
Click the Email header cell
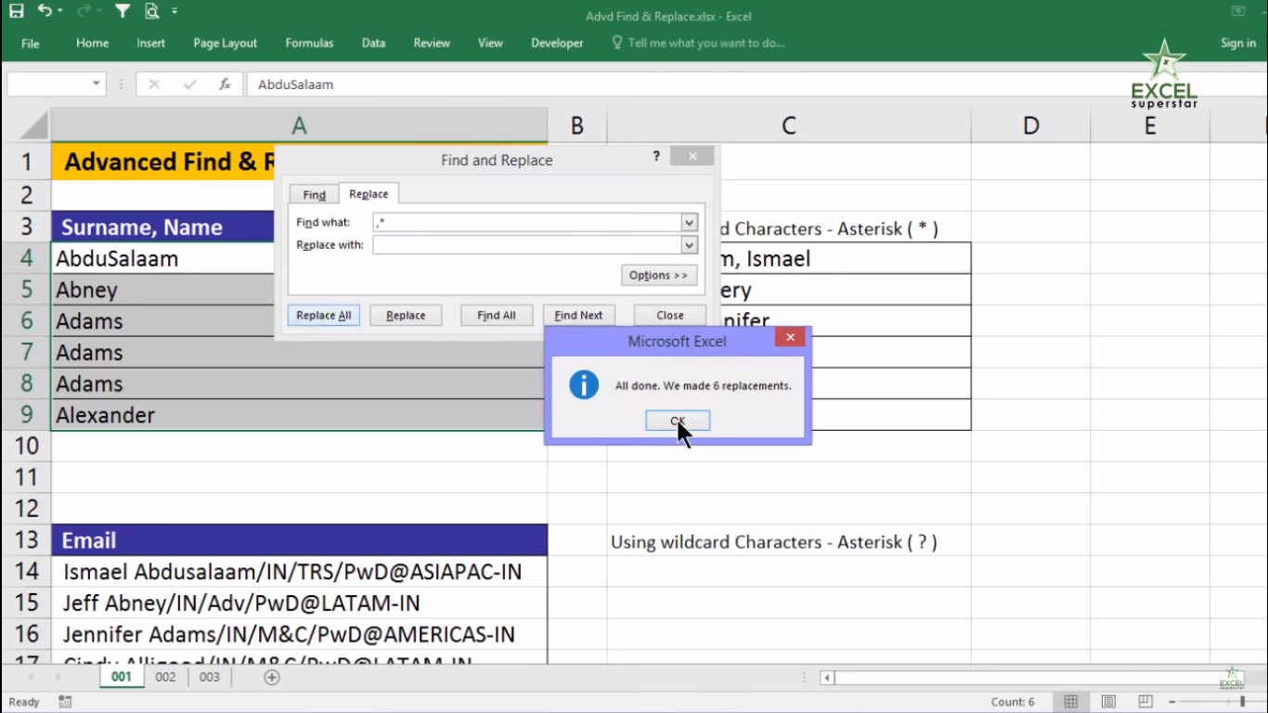(x=299, y=540)
